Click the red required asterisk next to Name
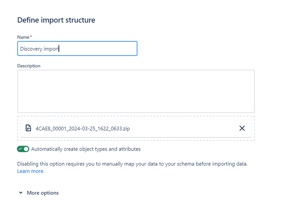 [31, 37]
